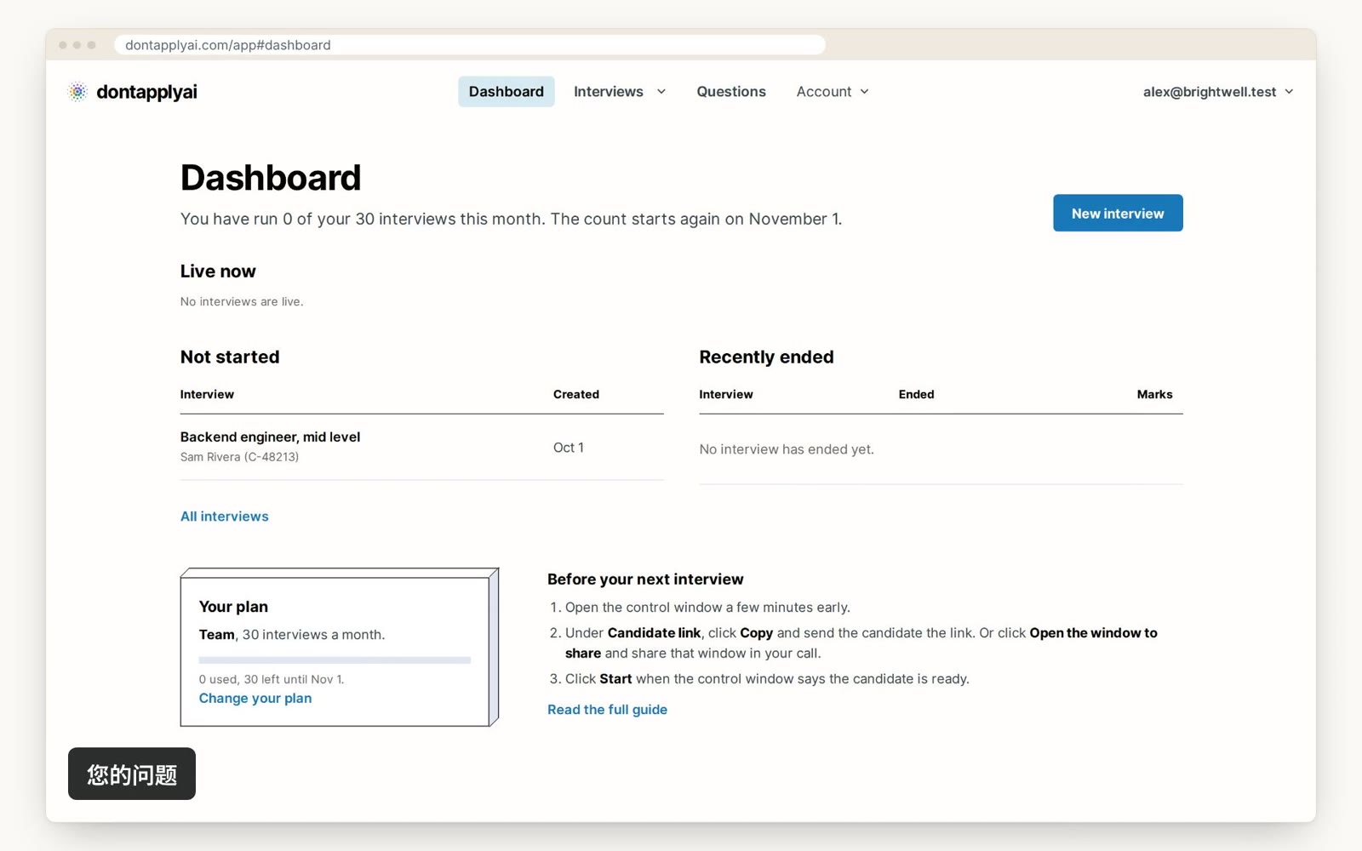Click the "Team, 30 interviews a month." text
Screen dimensions: 1362x851
[x=292, y=635]
